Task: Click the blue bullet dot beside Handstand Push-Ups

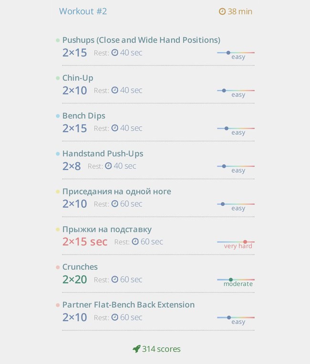Action: 58,154
